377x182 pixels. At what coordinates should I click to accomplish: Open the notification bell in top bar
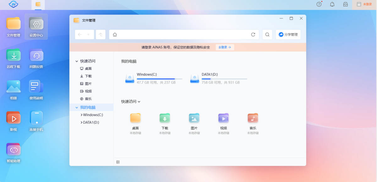coord(332,4)
